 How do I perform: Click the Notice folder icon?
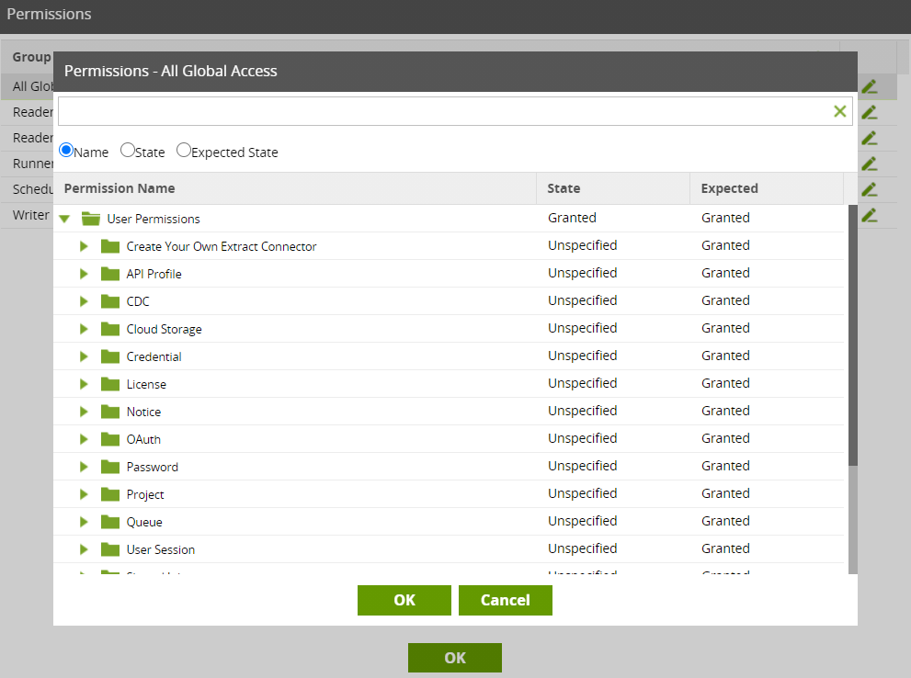click(109, 412)
